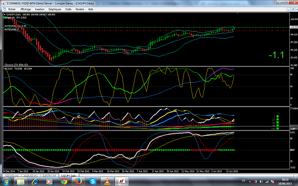Image resolution: width=298 pixels, height=186 pixels.
Task: Open the Fichier menu
Action: [12, 10]
